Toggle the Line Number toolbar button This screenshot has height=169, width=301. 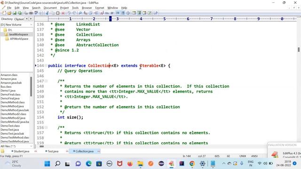[123, 13]
